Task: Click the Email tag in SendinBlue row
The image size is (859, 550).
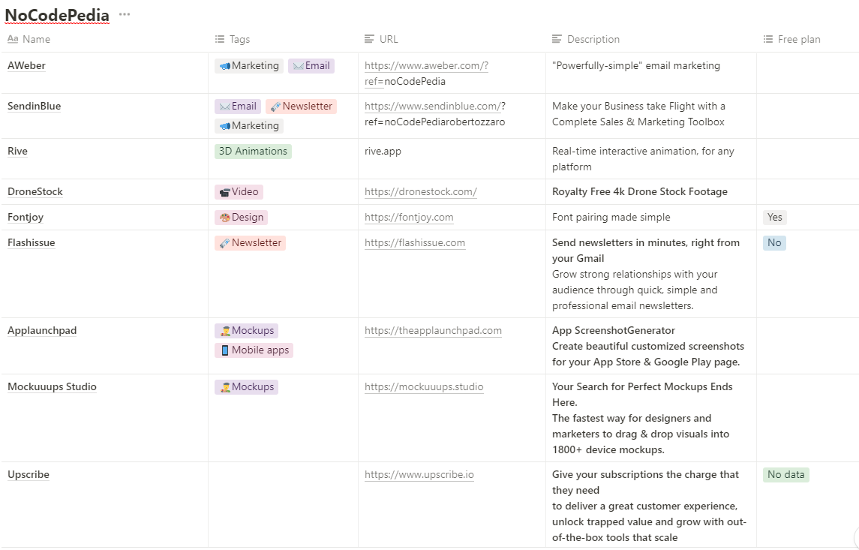Action: coord(238,107)
